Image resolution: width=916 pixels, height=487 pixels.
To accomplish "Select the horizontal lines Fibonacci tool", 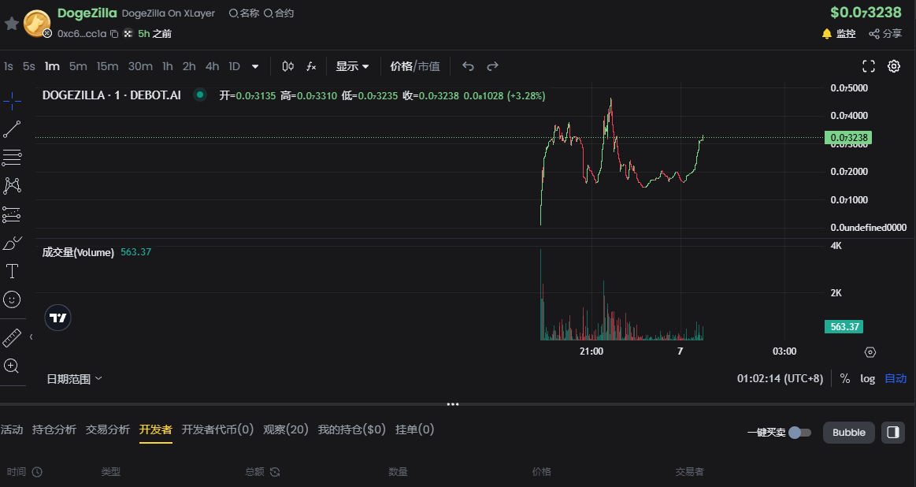I will 13,158.
